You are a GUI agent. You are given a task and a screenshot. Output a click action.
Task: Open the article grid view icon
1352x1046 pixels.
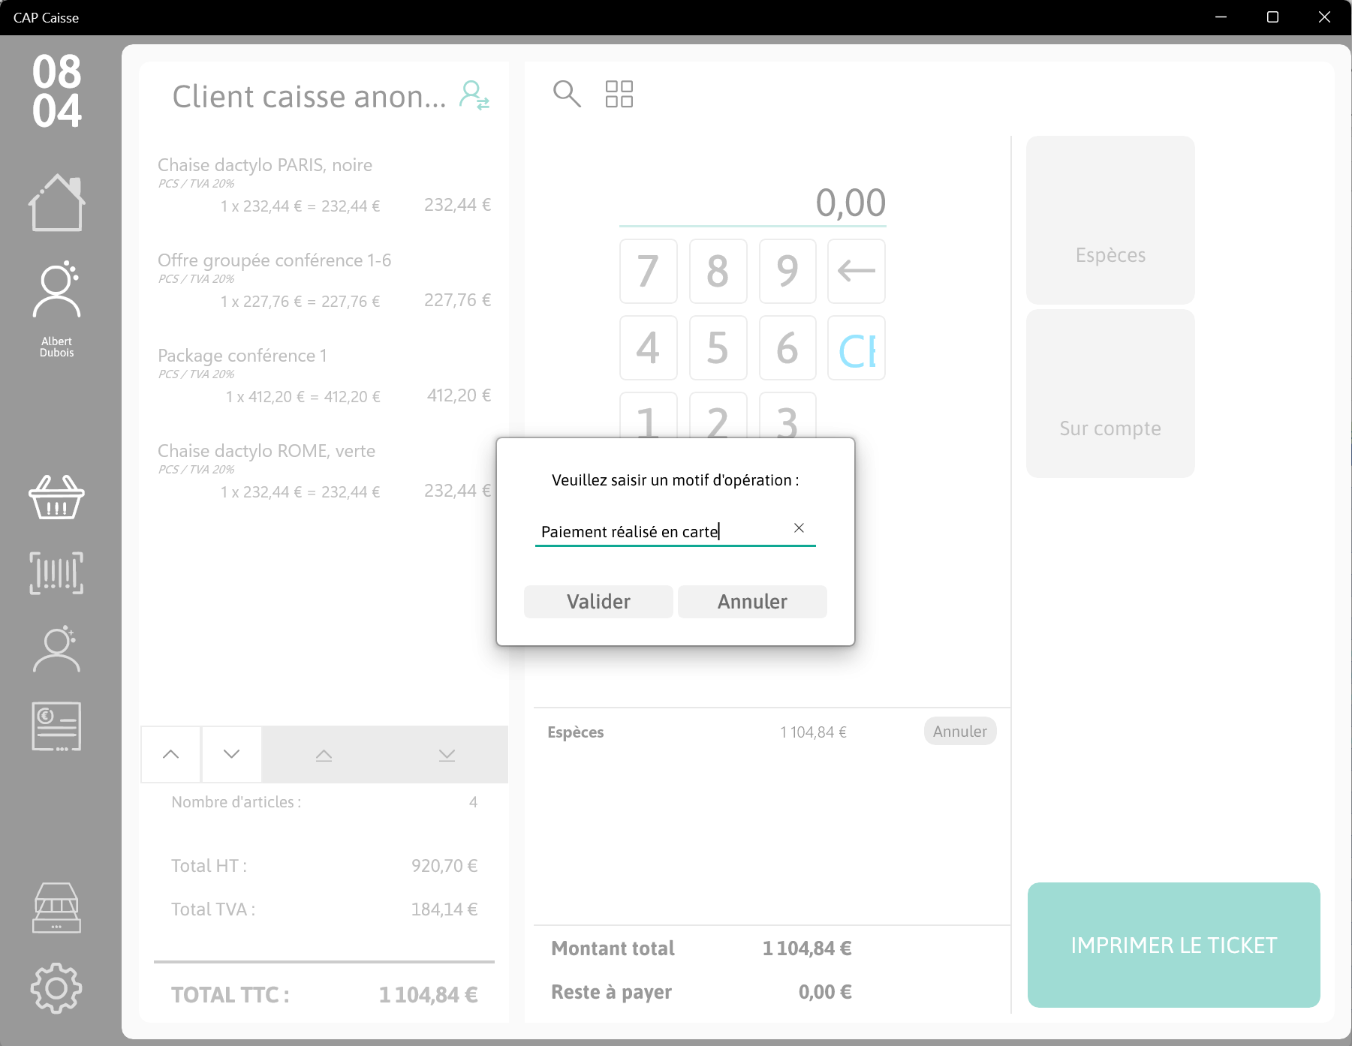point(619,94)
